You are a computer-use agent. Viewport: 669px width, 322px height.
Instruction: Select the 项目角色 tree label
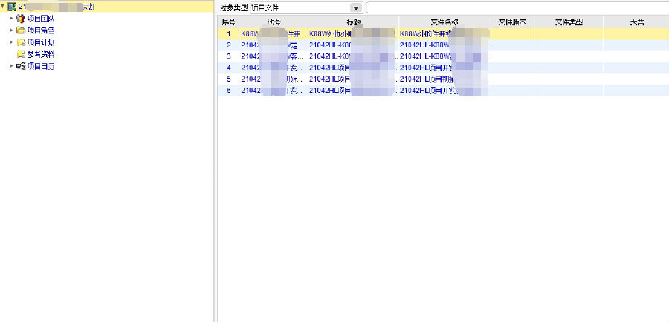(x=41, y=30)
